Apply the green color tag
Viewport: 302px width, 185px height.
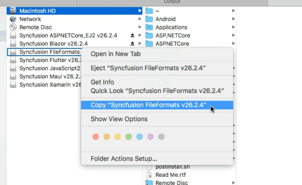128,137
